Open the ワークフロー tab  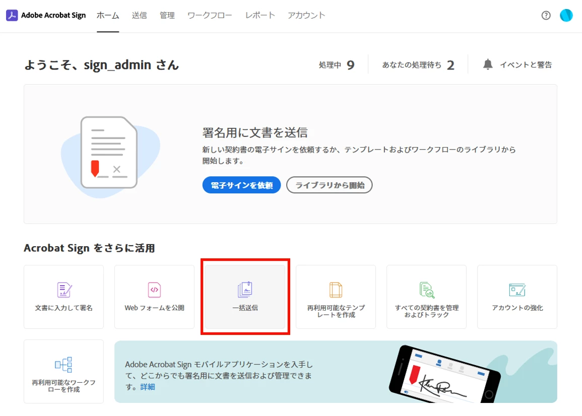[x=210, y=15]
